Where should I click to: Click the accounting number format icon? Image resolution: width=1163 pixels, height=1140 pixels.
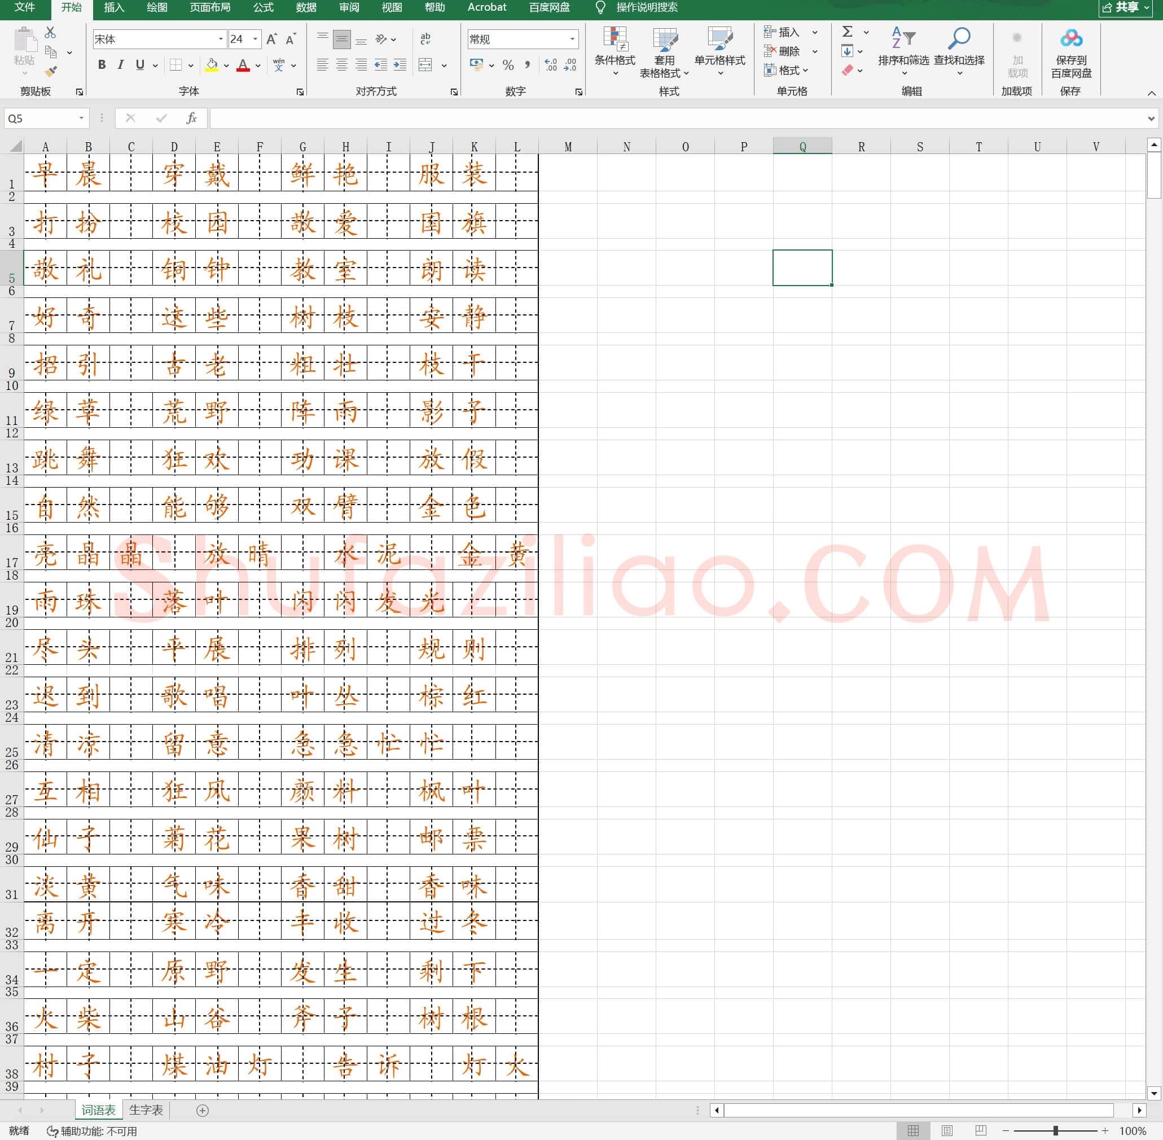476,65
